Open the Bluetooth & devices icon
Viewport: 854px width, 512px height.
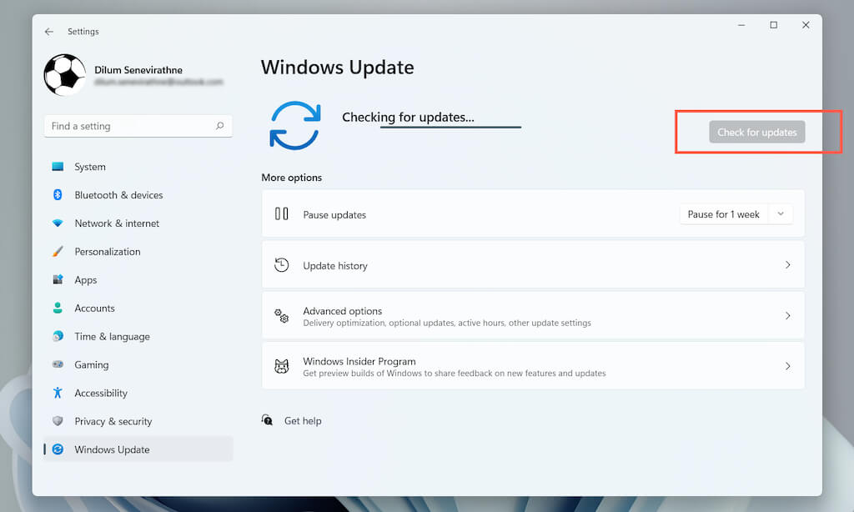coord(58,194)
